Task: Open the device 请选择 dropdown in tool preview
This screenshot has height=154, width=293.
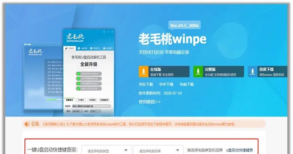Action: coord(91,106)
